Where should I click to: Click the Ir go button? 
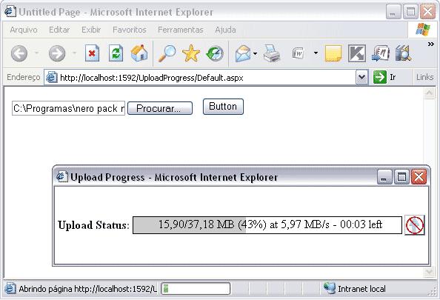tap(384, 77)
